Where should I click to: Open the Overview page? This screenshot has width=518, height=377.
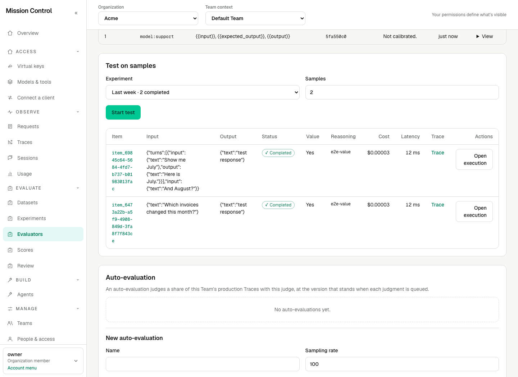pos(43,33)
